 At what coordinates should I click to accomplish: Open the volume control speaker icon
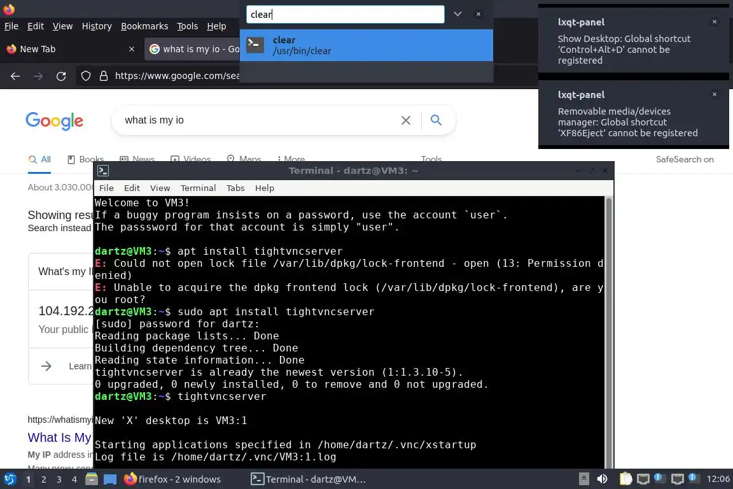(602, 479)
